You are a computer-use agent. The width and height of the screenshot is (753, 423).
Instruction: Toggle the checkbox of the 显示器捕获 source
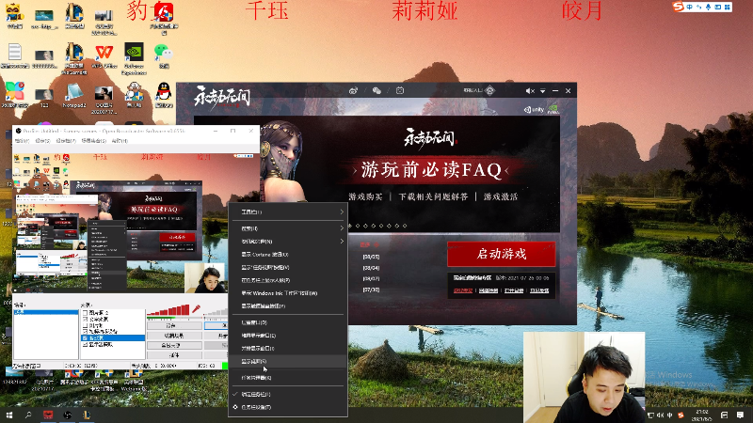[85, 344]
